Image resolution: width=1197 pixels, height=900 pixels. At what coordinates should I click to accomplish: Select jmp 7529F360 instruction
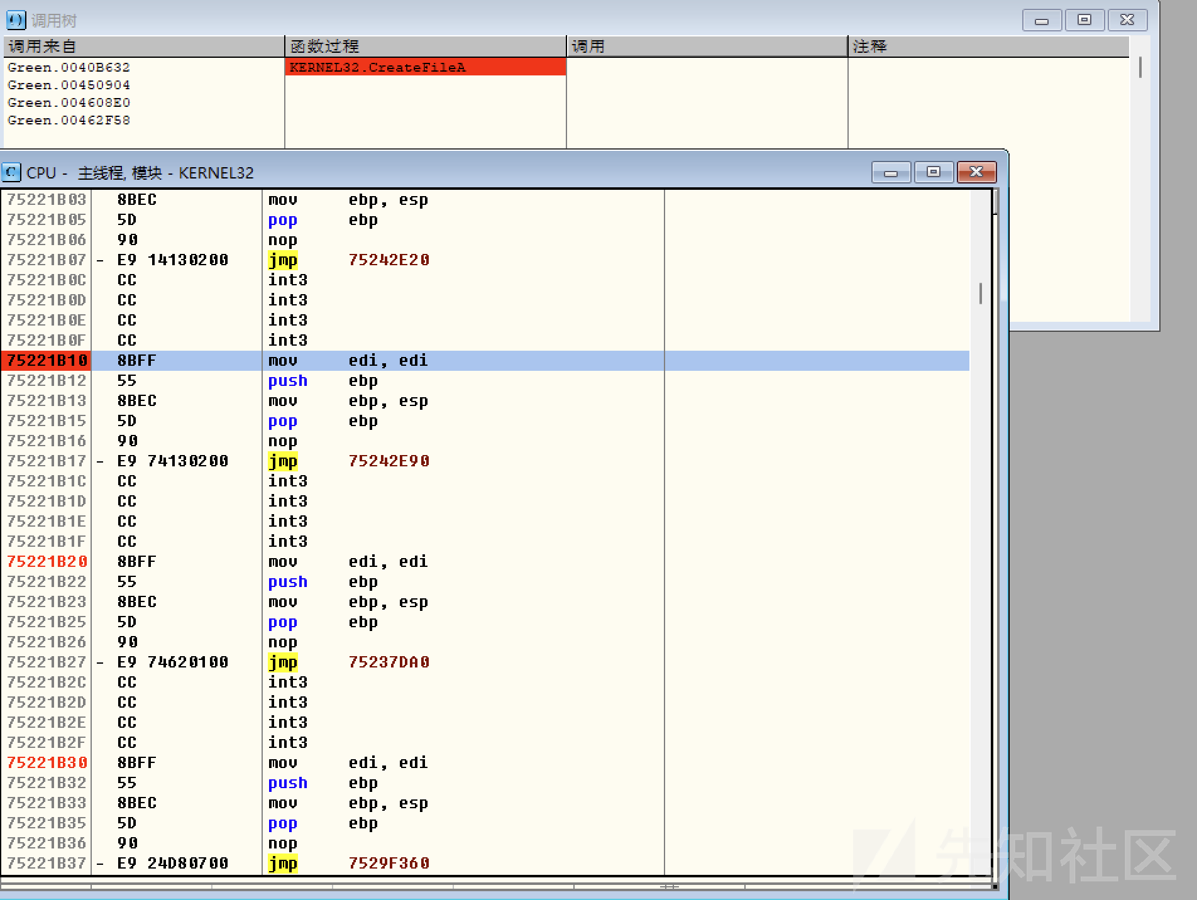coord(349,863)
